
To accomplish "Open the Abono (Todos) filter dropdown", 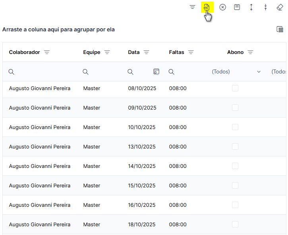I will click(x=236, y=71).
